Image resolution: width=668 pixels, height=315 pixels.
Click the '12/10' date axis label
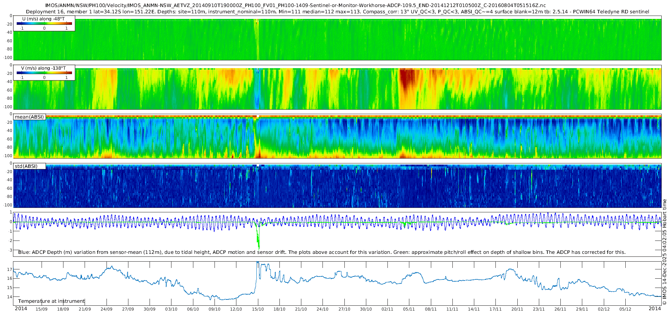pos(236,309)
